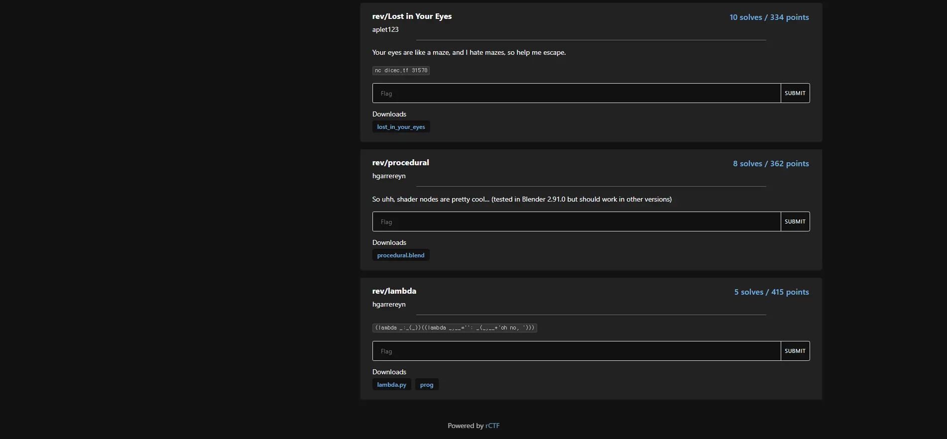Click the 'Your eyes are like a maze' description
The image size is (947, 439).
click(469, 53)
